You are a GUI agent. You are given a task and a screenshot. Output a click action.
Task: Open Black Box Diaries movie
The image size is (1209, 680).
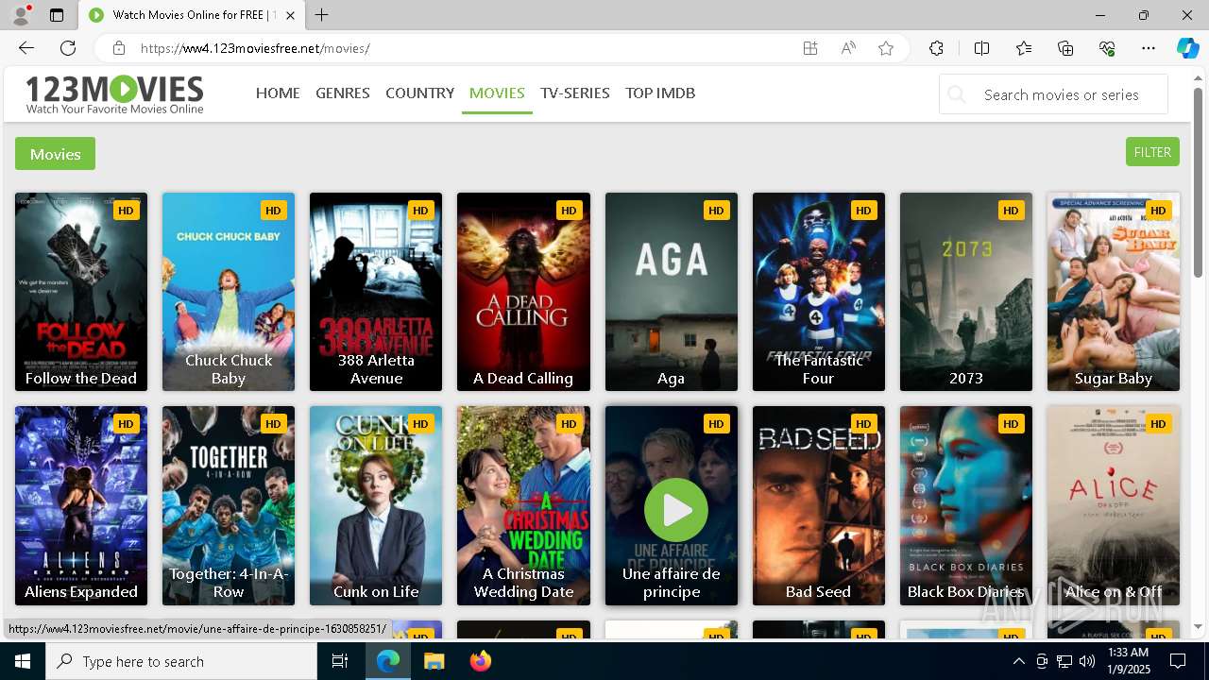(x=966, y=505)
